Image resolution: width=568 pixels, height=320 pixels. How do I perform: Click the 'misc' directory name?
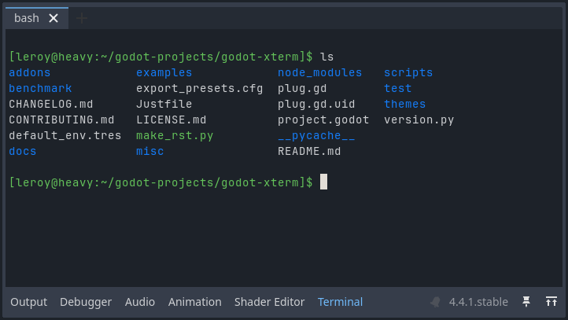coord(150,151)
